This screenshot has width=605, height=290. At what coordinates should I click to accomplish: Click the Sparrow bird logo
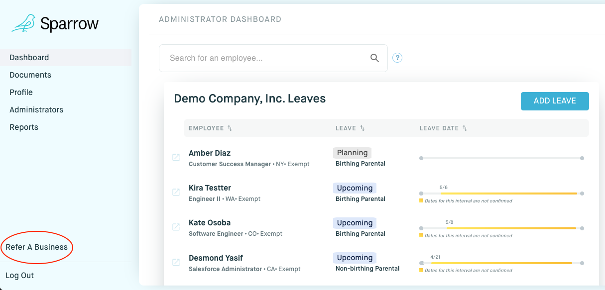click(x=24, y=23)
